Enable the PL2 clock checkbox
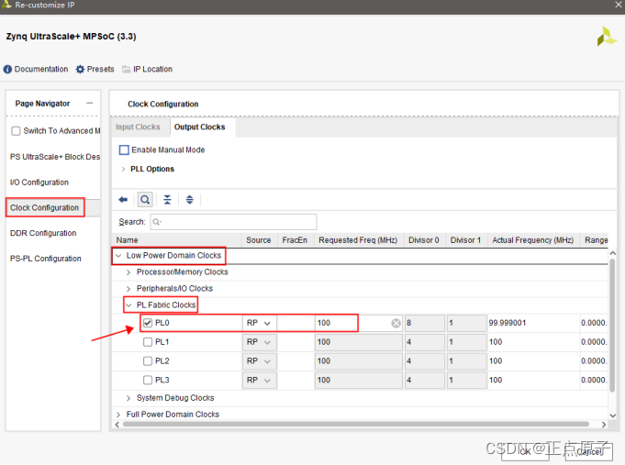 pyautogui.click(x=148, y=361)
